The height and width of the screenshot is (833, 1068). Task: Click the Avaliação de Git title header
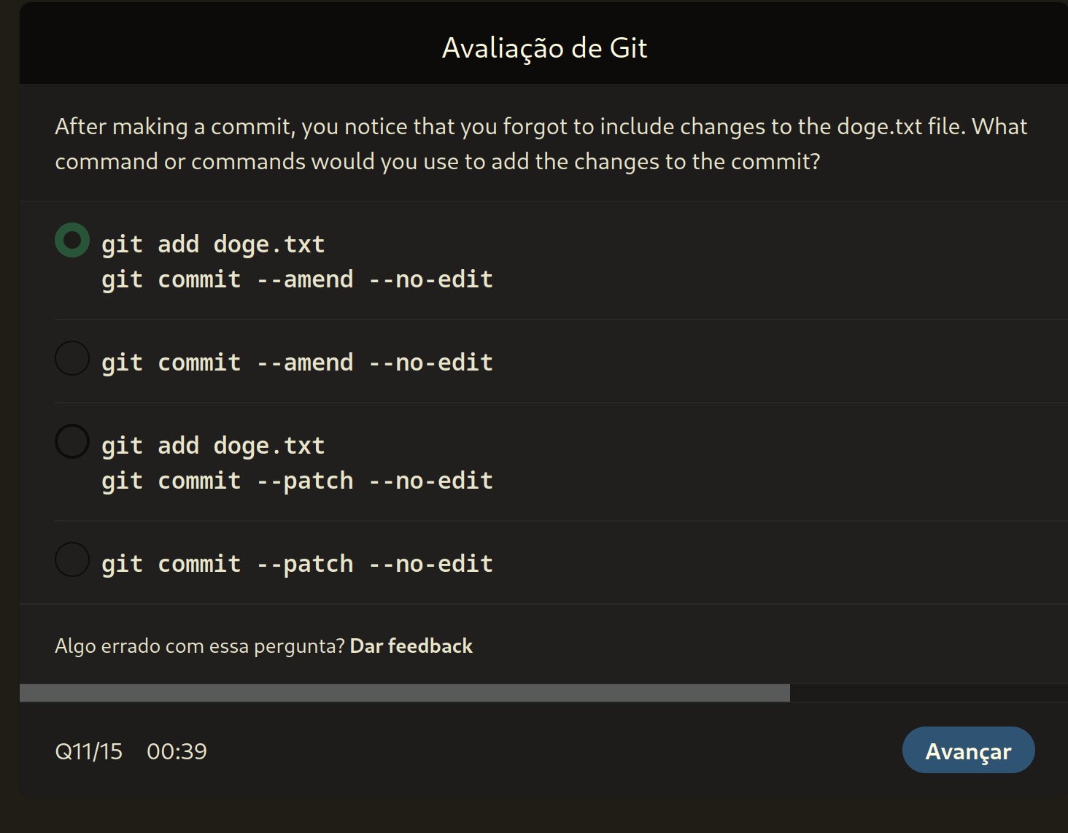543,47
